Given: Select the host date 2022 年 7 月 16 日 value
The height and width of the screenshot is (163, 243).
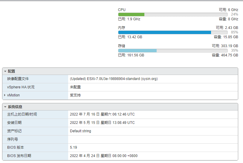Looking at the screenshot, I should (x=102, y=114).
